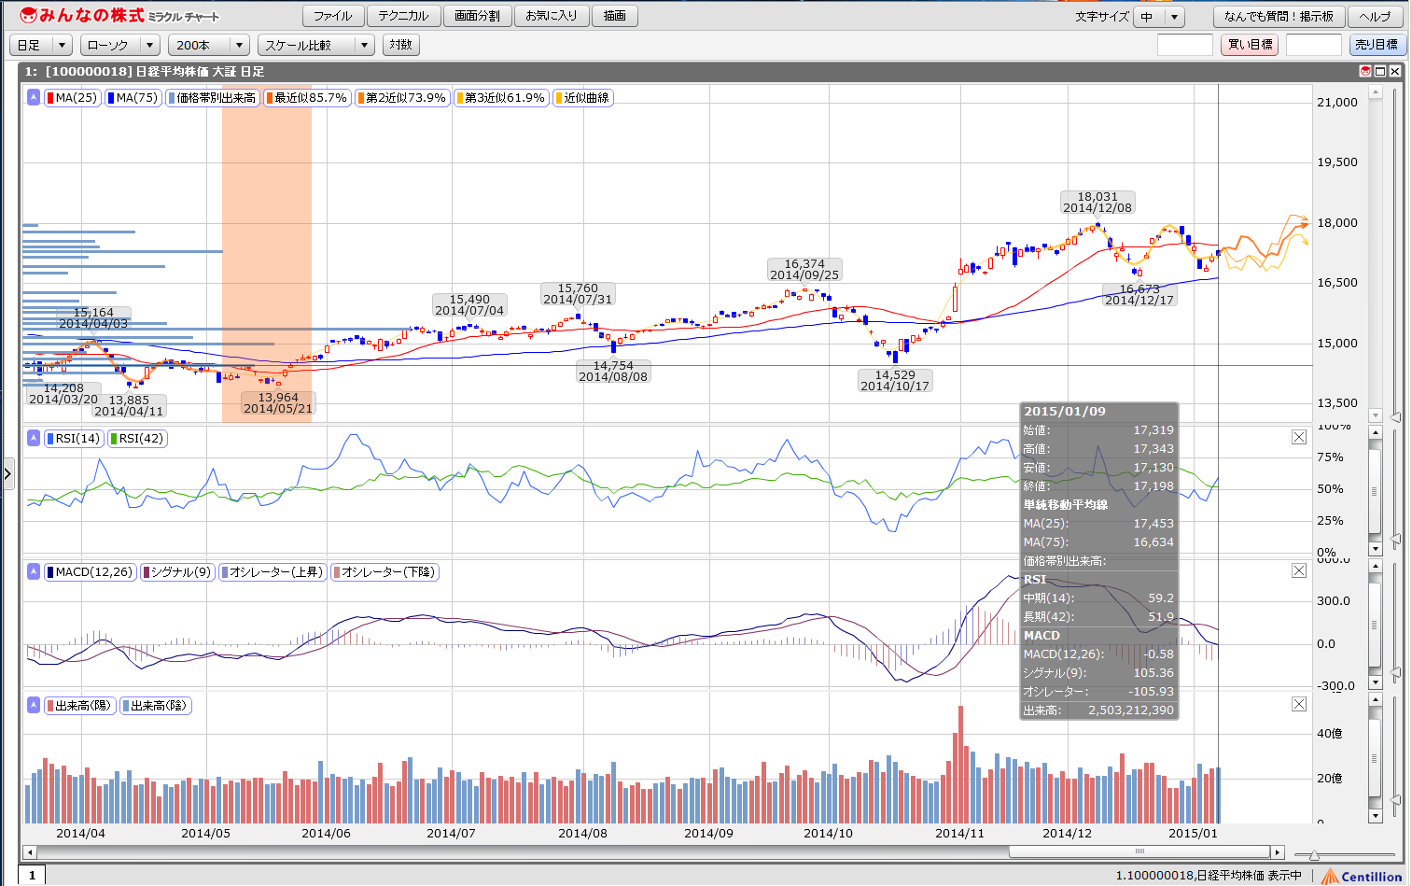Toggle 対数 logarithmic scale button

click(x=400, y=45)
